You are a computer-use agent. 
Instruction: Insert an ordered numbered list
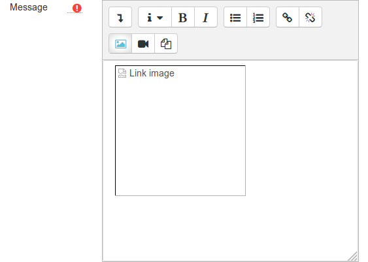[258, 18]
